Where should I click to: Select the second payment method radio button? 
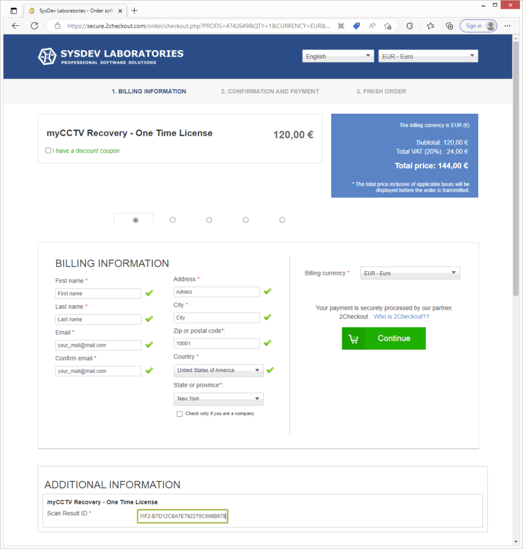[173, 220]
